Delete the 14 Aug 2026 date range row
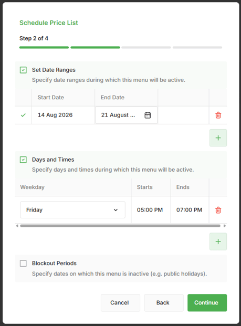Screen dimensions: 241x326 click(x=218, y=115)
